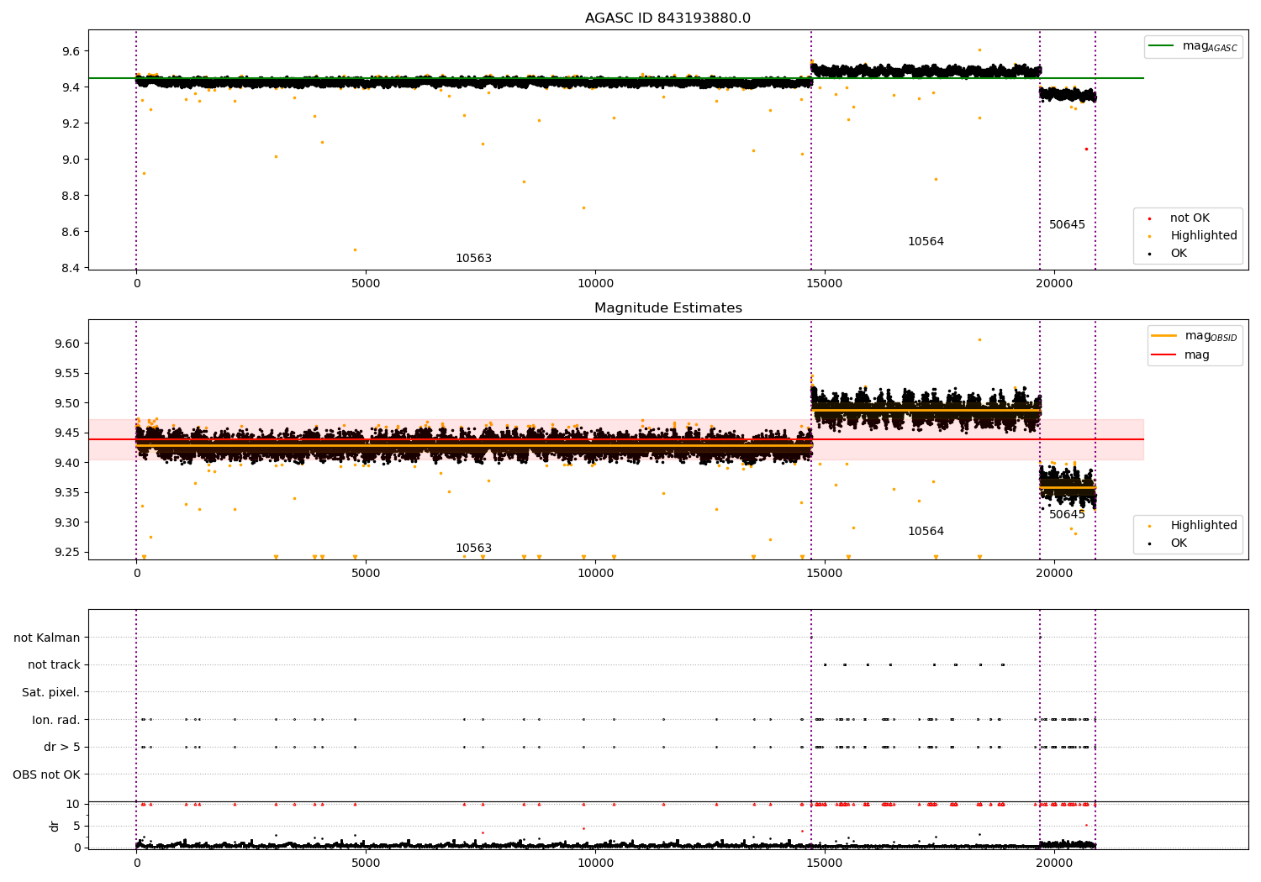Click the 'Ion. rad.' row label
The image size is (1261, 882).
(x=56, y=721)
